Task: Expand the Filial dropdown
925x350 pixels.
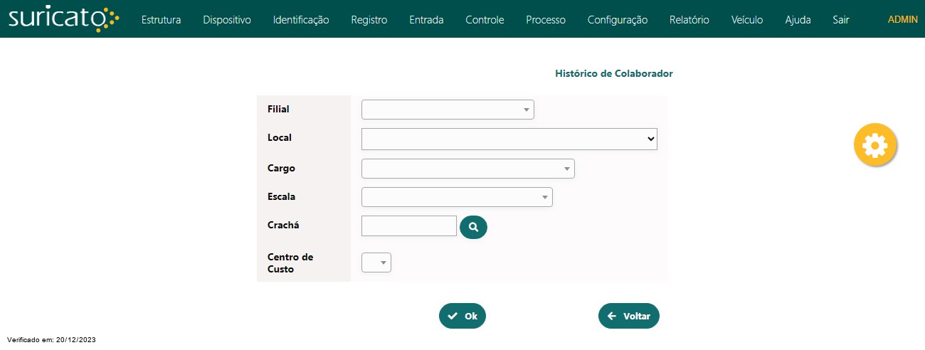Action: coord(448,110)
